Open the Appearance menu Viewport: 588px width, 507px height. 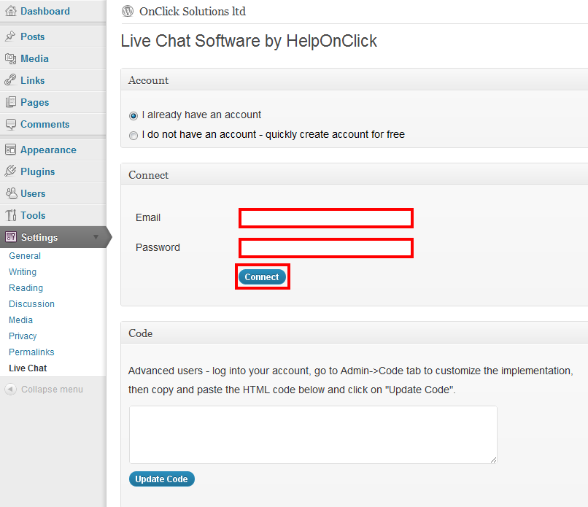48,150
